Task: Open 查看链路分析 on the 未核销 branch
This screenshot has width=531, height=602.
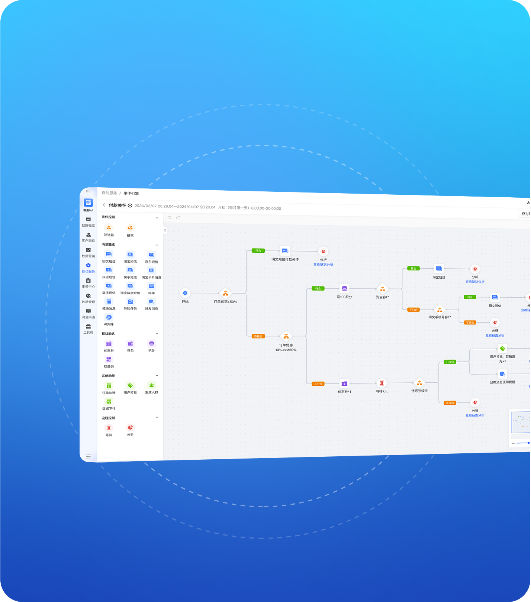Action: coord(475,415)
